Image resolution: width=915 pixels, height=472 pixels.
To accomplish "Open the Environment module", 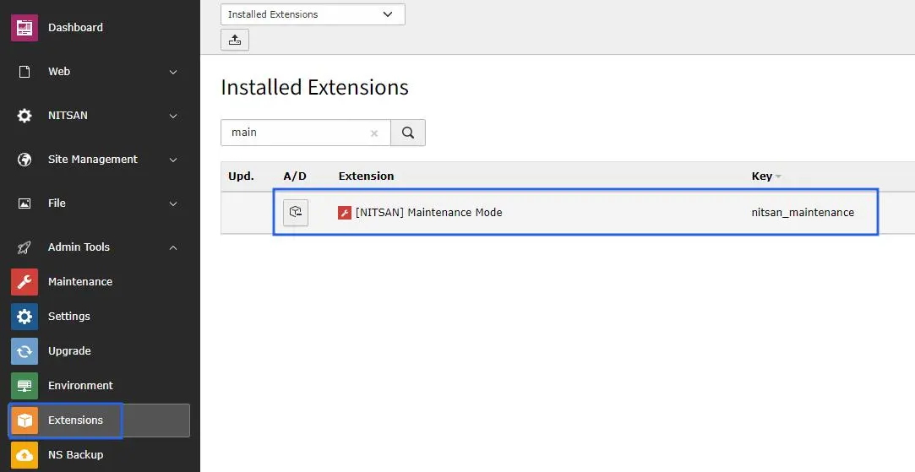I will (80, 386).
